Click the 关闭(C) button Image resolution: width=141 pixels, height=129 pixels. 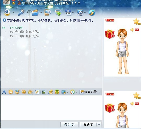point(69,125)
